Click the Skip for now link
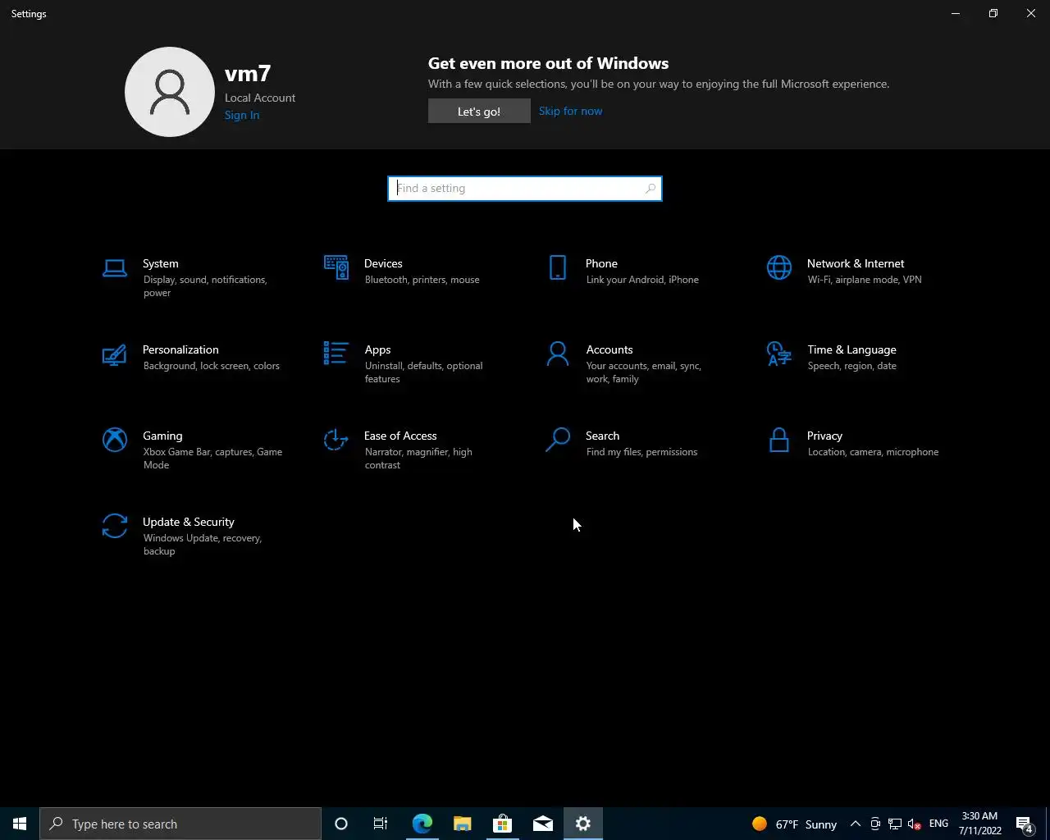 click(570, 111)
